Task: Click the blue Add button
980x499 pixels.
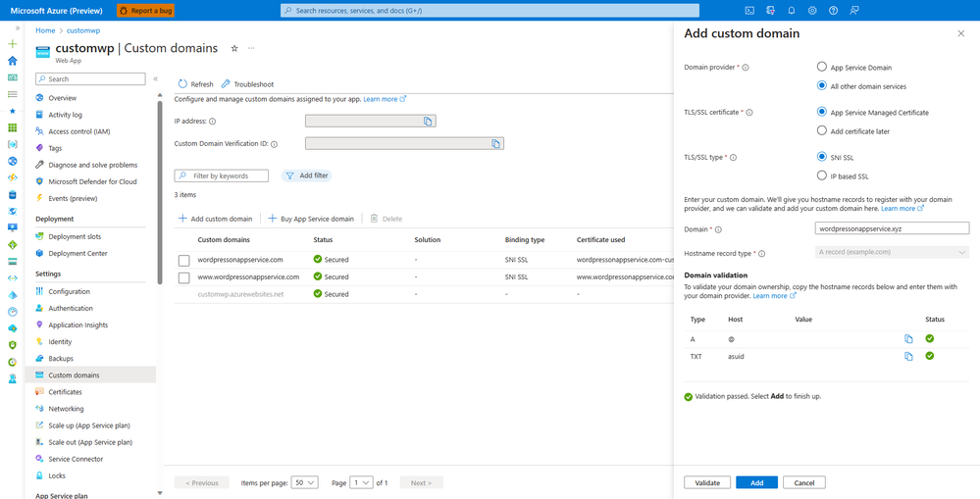Action: (757, 482)
